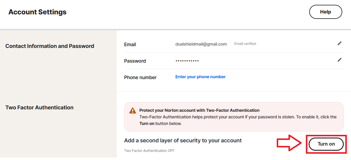Open the Help button
This screenshot has width=351, height=160.
pyautogui.click(x=325, y=12)
